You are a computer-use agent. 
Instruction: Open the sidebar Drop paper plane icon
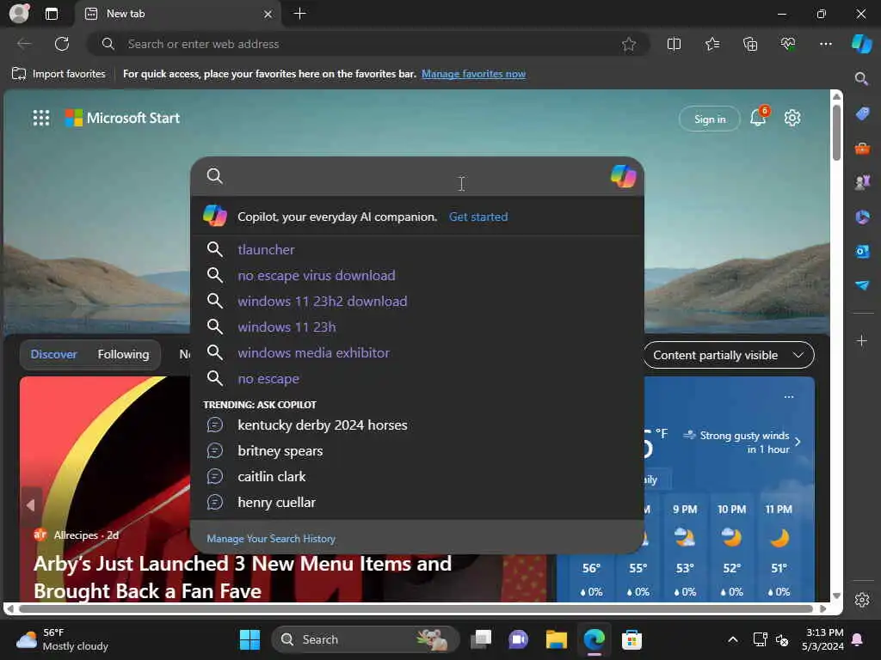862,285
